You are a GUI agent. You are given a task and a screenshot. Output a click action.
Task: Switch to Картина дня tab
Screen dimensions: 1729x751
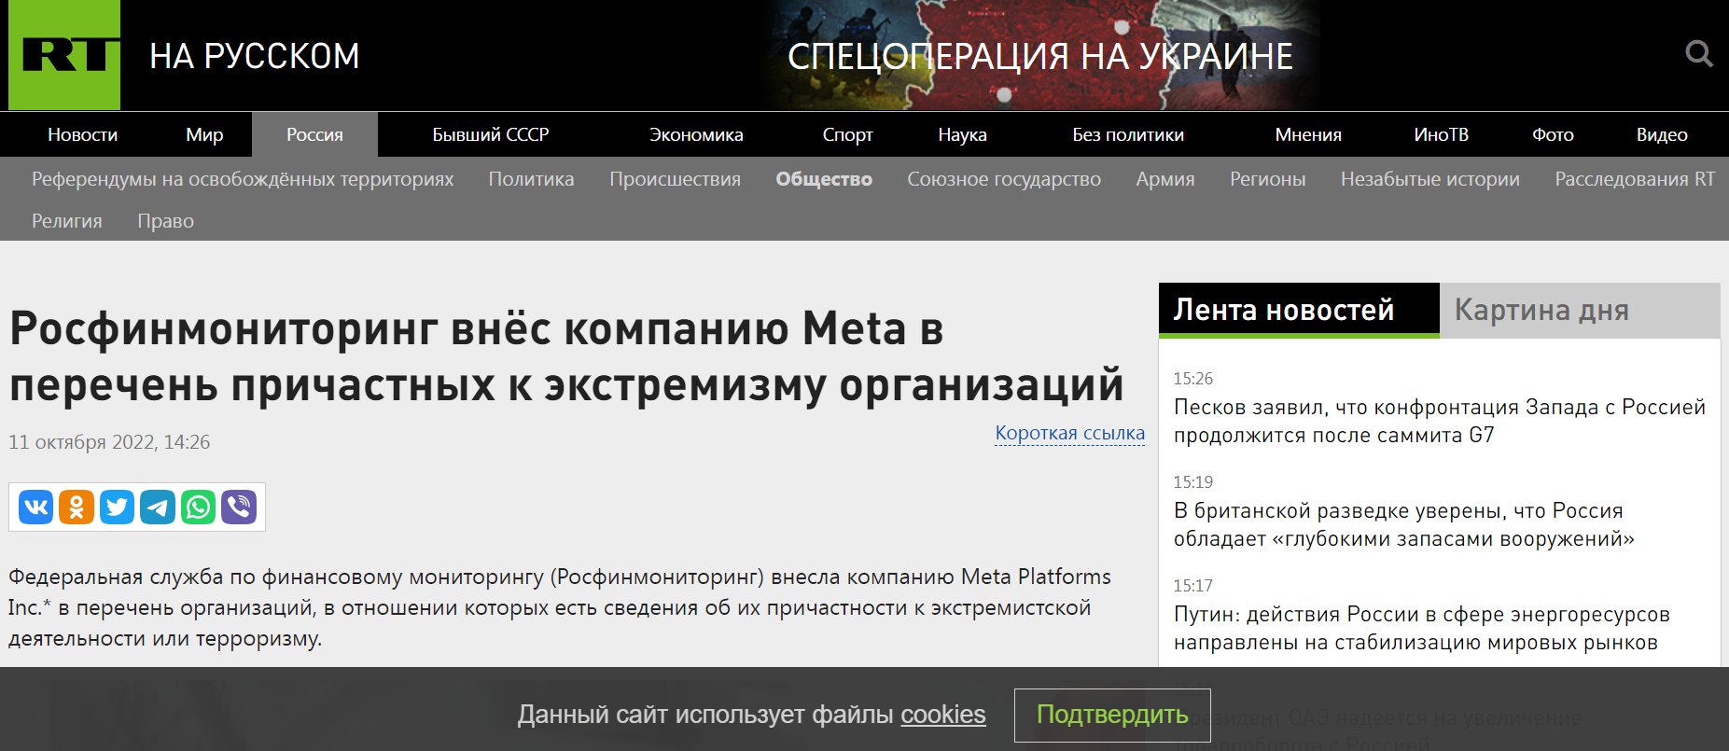coord(1580,310)
